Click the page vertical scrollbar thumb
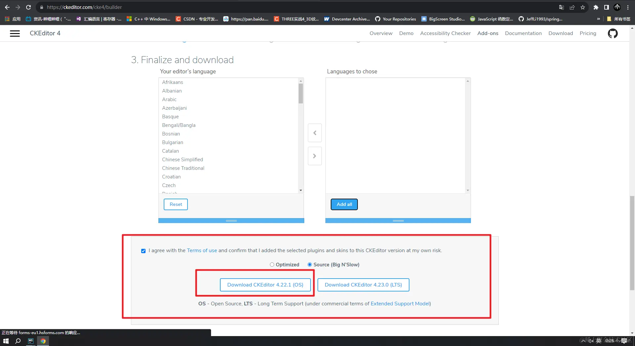Image resolution: width=635 pixels, height=346 pixels. pos(632,243)
